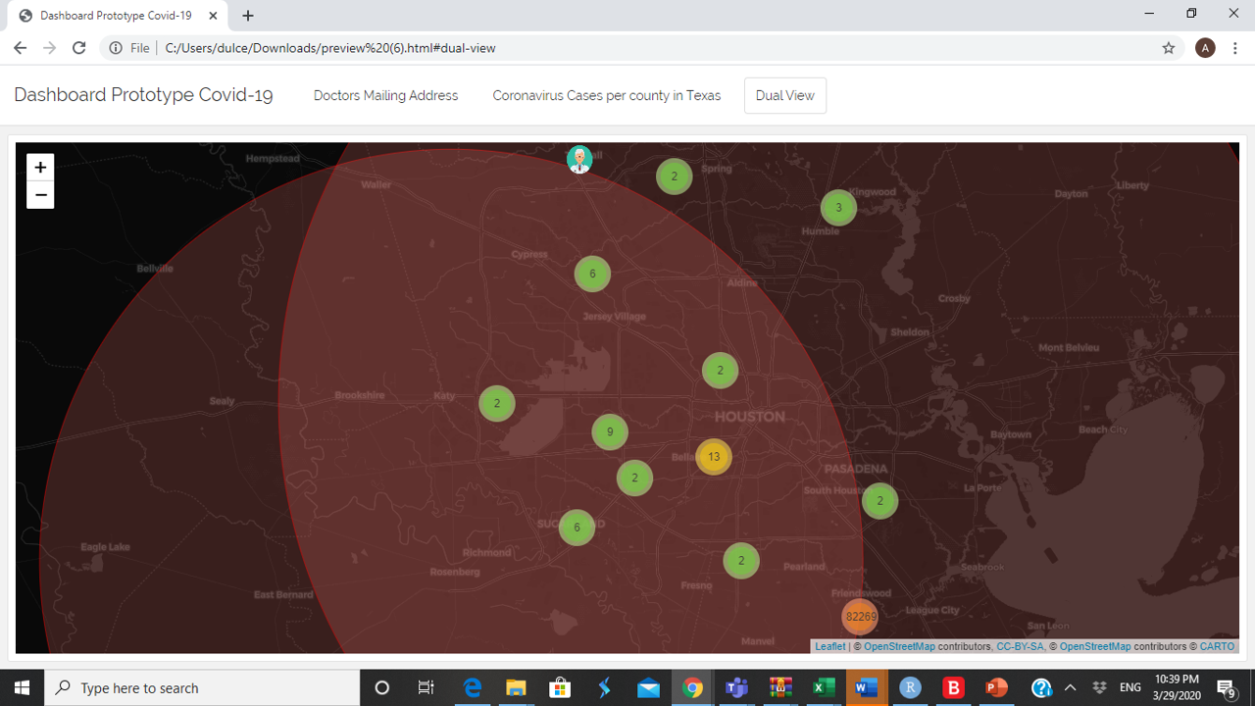Open R application from taskbar
This screenshot has width=1255, height=706.
(x=910, y=687)
